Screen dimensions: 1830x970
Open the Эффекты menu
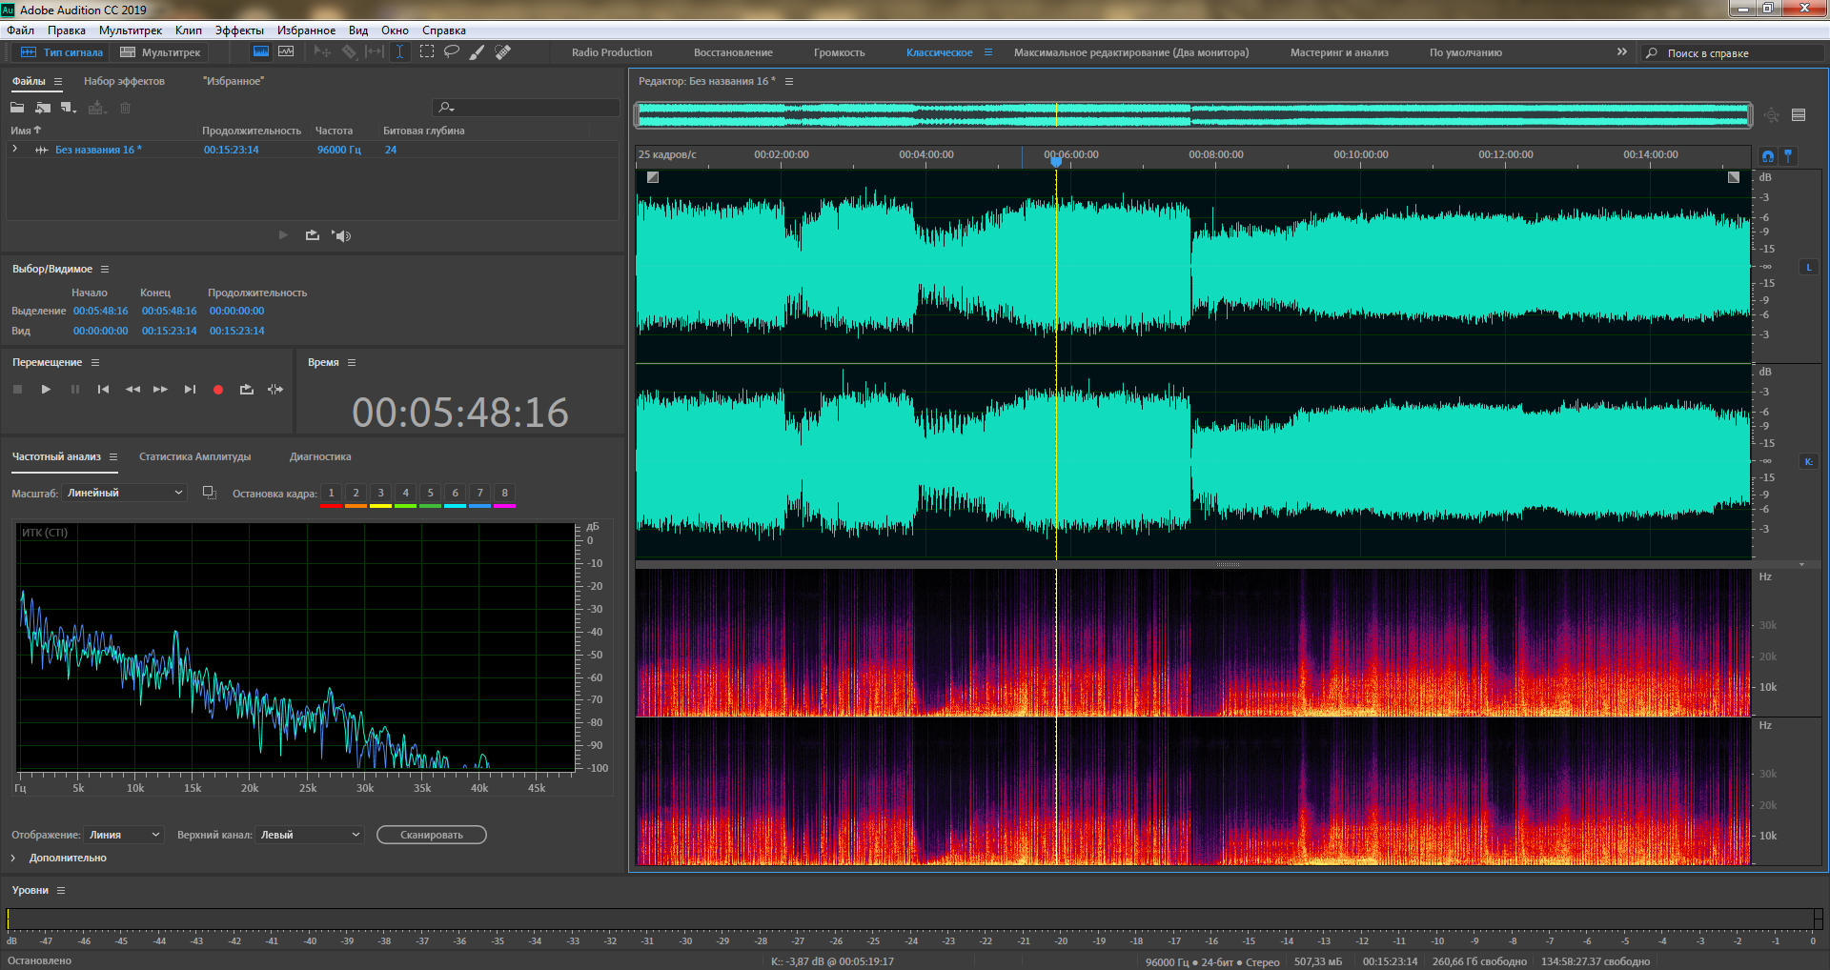tap(239, 30)
